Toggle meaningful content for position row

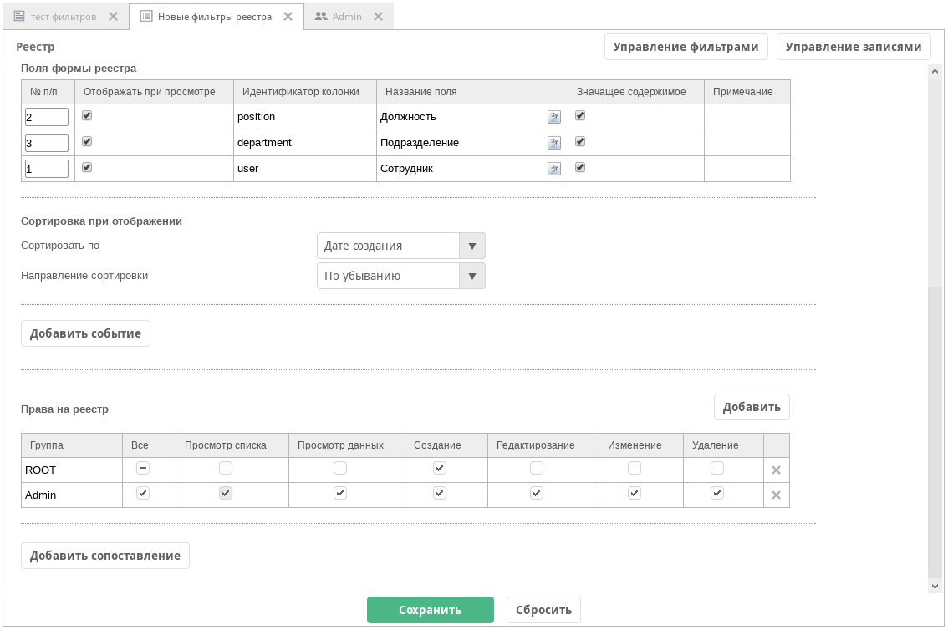(x=580, y=115)
